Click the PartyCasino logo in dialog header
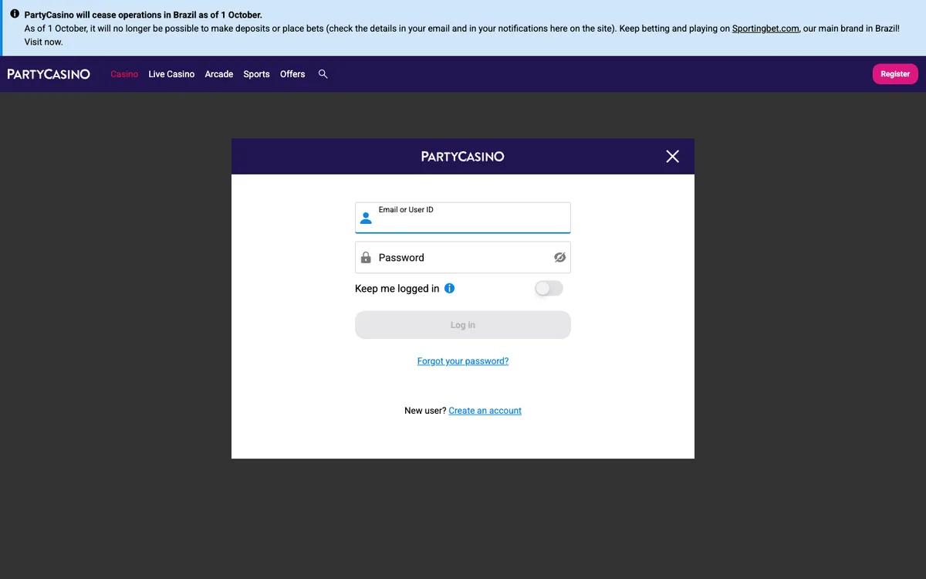The image size is (926, 579). coord(463,157)
